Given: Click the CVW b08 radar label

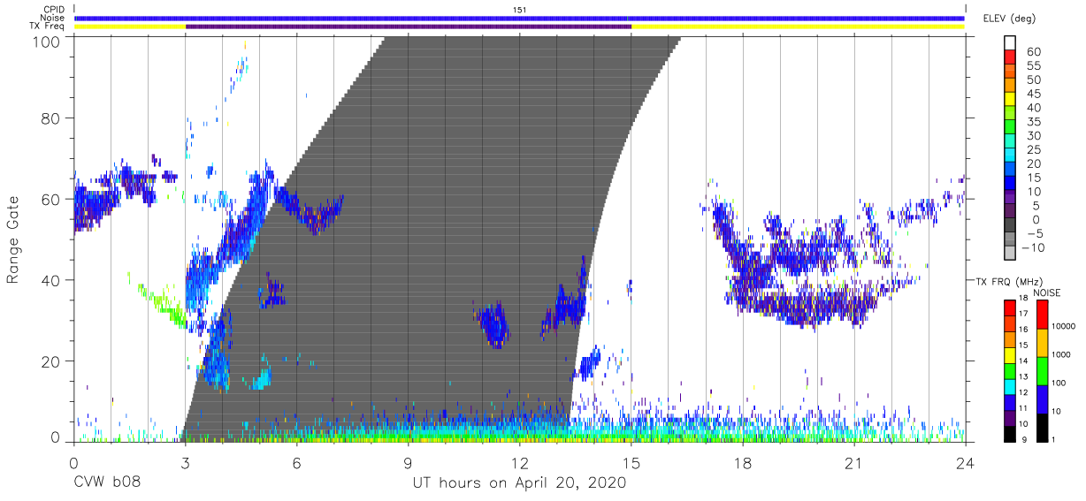Looking at the screenshot, I should click(x=106, y=483).
